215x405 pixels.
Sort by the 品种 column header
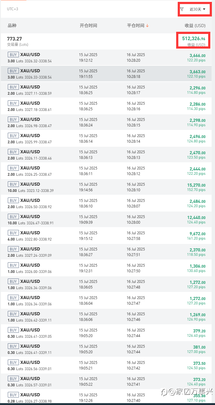[x=12, y=26]
